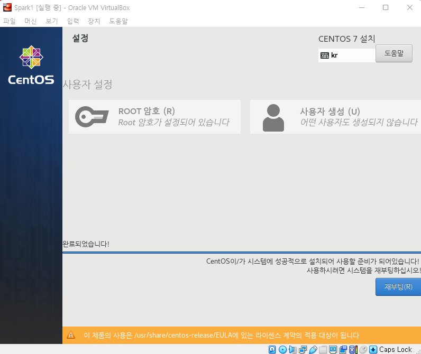The width and height of the screenshot is (421, 354).
Task: Click the EULA license notice text
Action: (221, 335)
